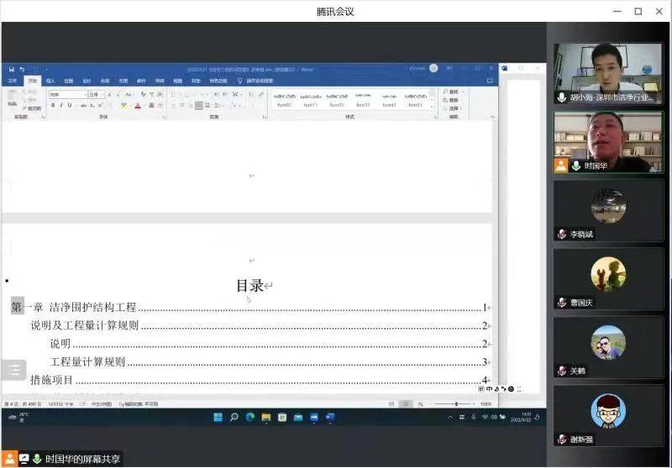Select 胡小海 participant video tile
This screenshot has height=468, width=672.
point(607,74)
